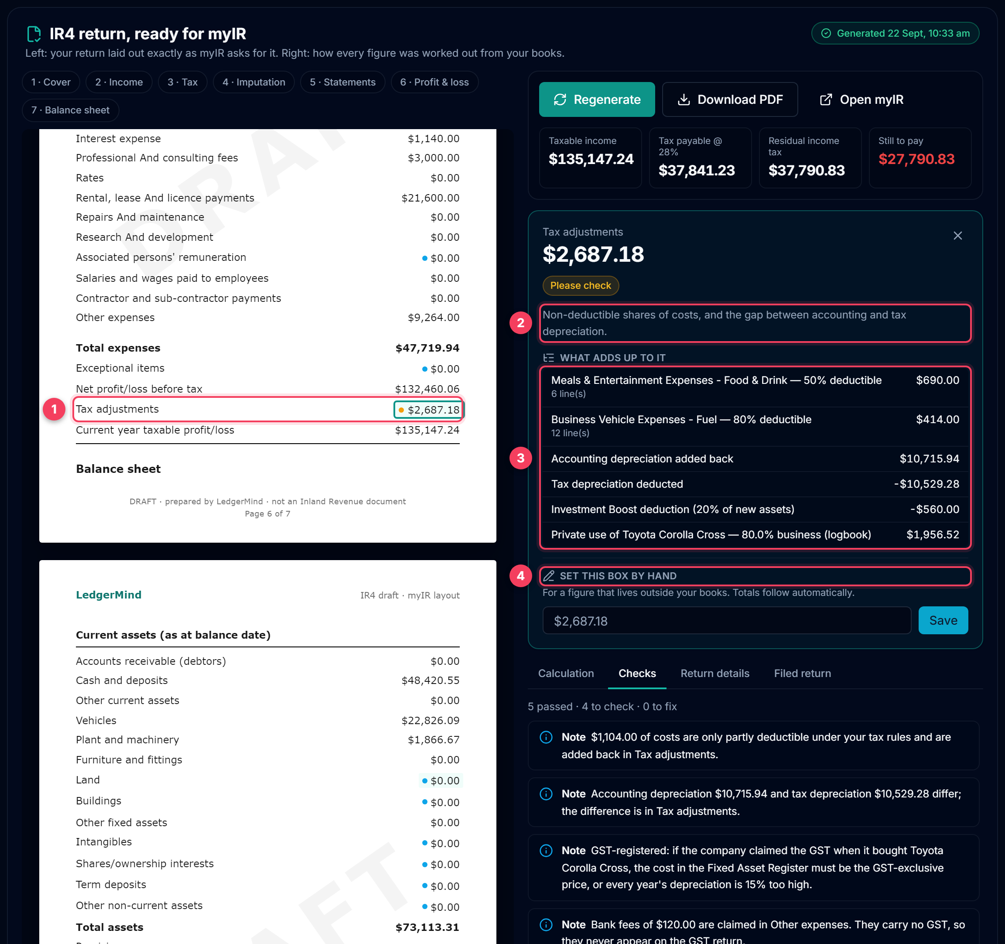
Task: Select Associated persons' remuneration $0.00 value
Action: tap(441, 258)
